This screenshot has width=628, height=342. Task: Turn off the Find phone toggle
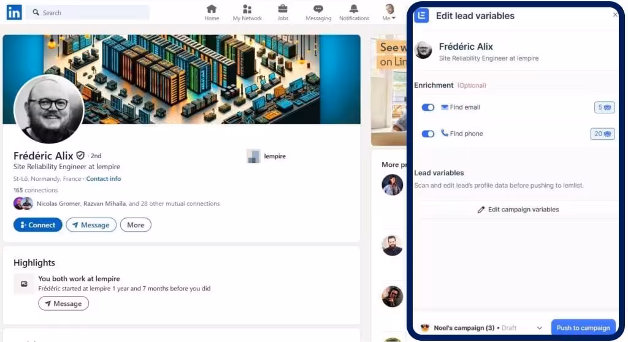click(x=428, y=134)
